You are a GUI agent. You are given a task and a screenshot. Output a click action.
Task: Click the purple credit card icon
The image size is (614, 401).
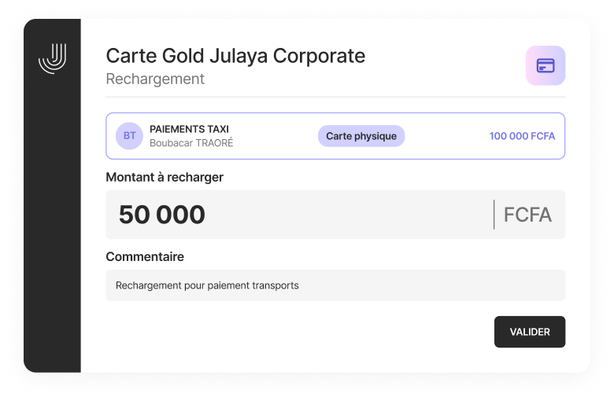546,65
